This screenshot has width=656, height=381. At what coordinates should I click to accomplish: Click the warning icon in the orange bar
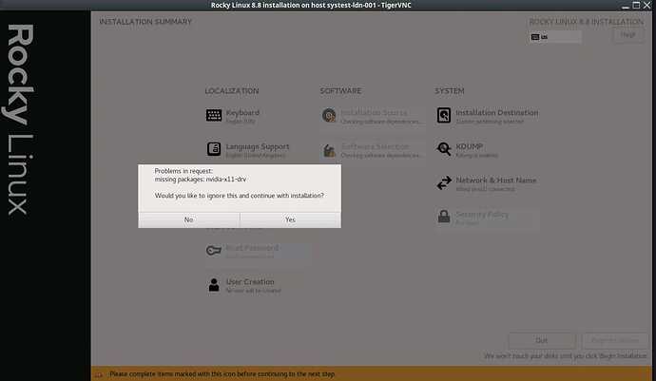click(99, 374)
